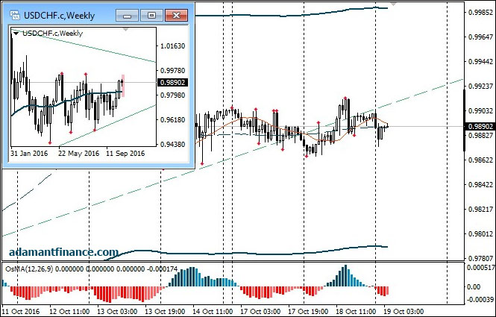Click the 17 Oct 03:00 time axis label

[260, 311]
